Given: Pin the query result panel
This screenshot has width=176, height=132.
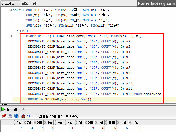Looking at the screenshot, I should [4, 116].
